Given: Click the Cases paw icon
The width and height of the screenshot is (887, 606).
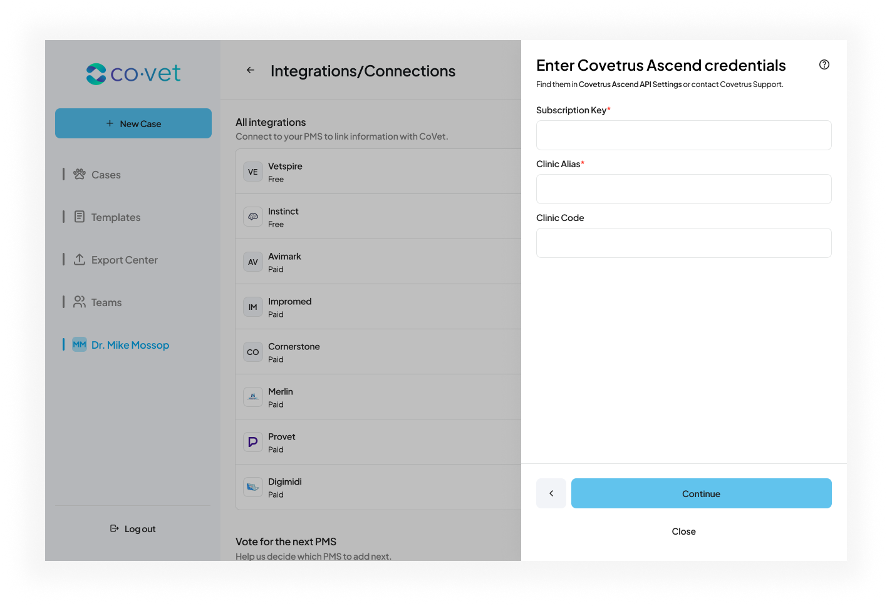Looking at the screenshot, I should tap(80, 174).
